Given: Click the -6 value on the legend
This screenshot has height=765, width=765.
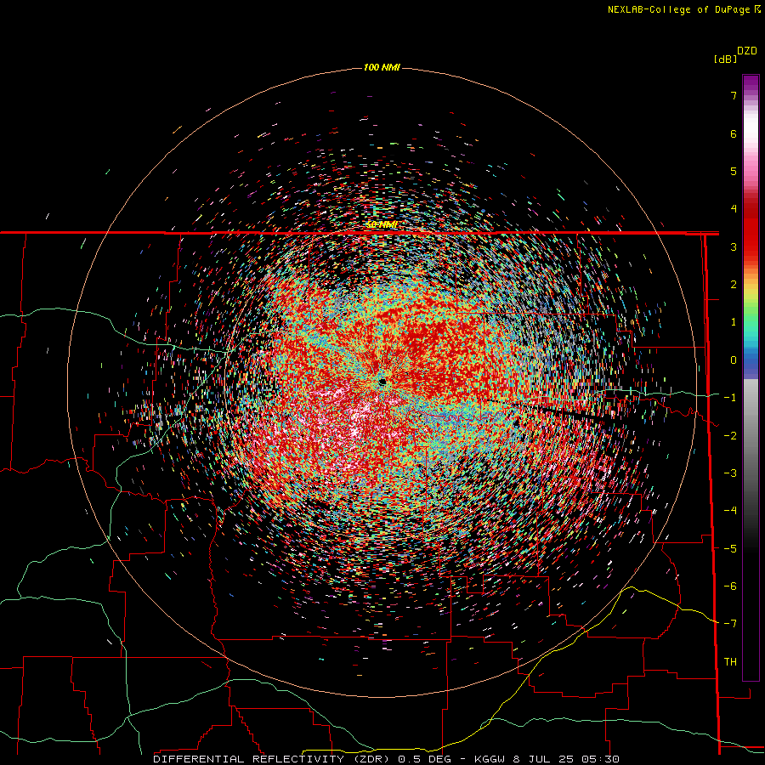Looking at the screenshot, I should (730, 586).
